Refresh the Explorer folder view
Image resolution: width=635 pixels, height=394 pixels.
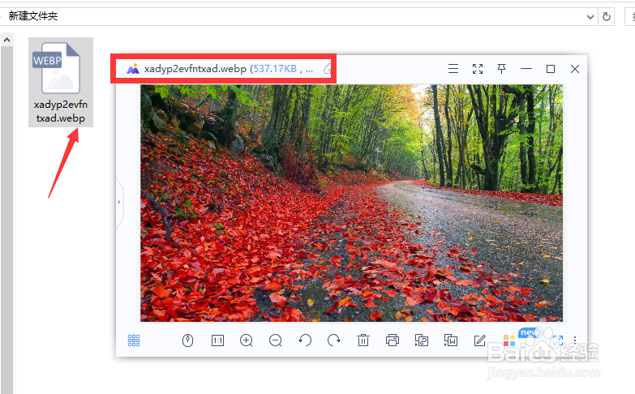click(x=607, y=16)
